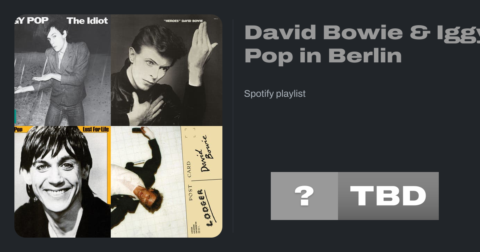480x252 pixels.
Task: Click the playlist title David Bowie & Iggy Pop in Berlin
Action: (x=362, y=44)
